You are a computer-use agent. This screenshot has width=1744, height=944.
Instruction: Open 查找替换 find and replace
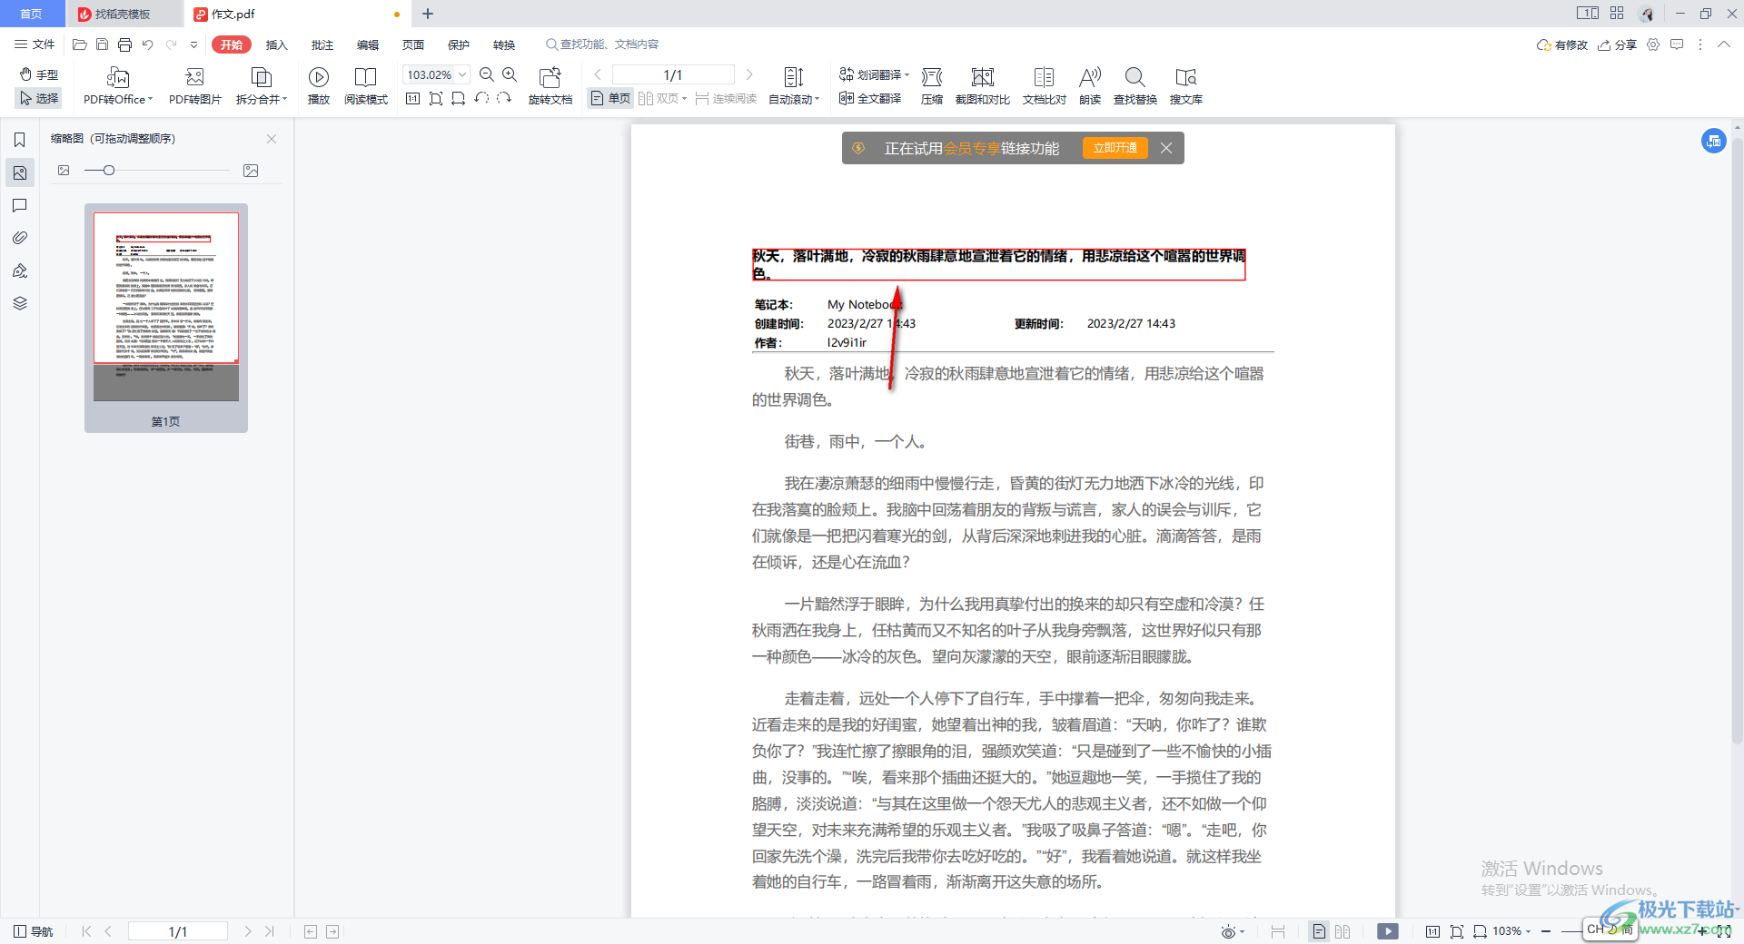(x=1135, y=86)
